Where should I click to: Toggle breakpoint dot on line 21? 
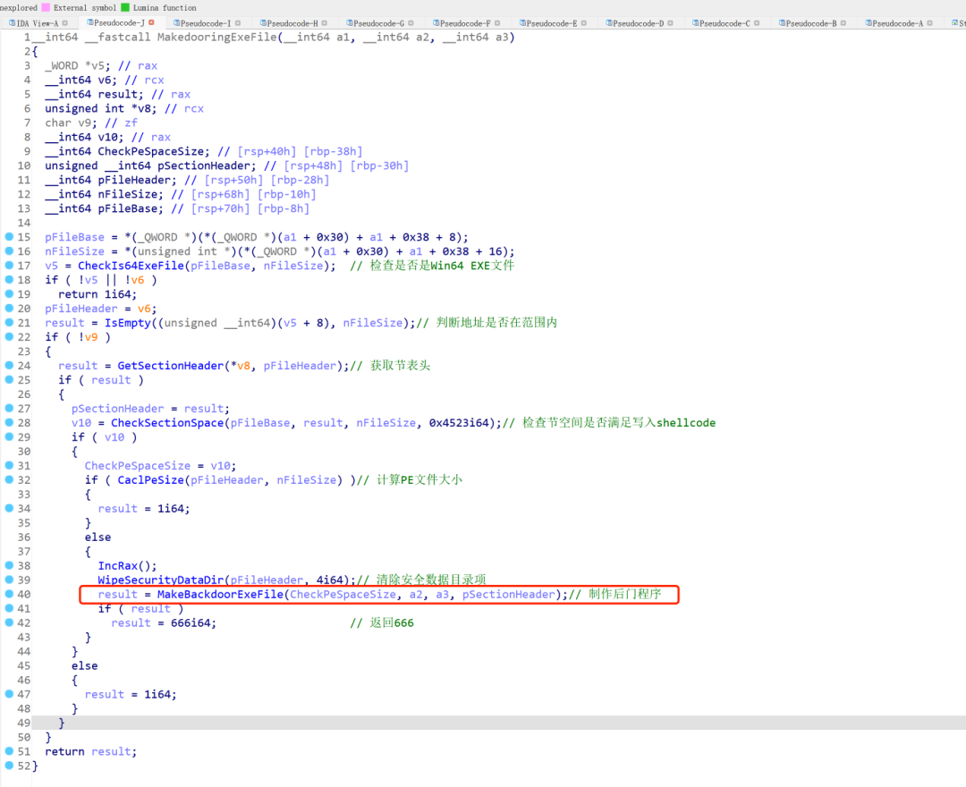(9, 323)
